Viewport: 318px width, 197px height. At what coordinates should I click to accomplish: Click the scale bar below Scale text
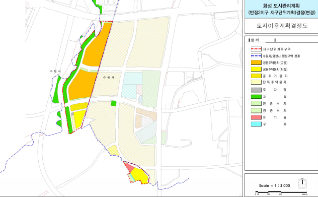[x=281, y=192]
